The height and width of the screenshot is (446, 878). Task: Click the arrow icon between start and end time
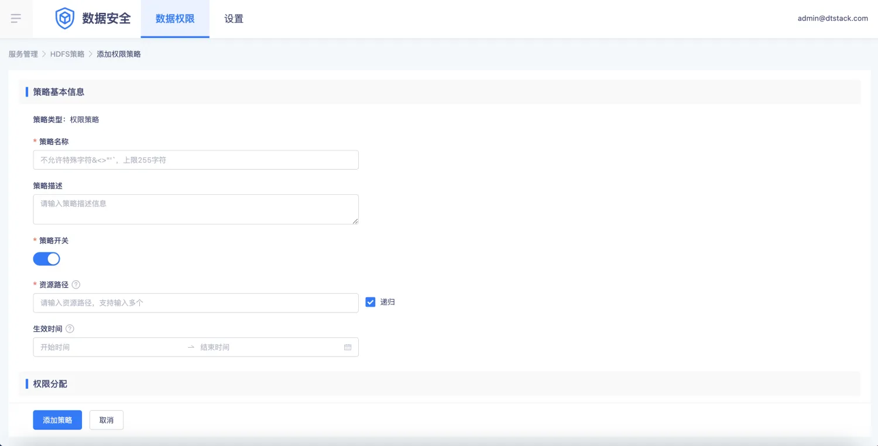pyautogui.click(x=191, y=347)
